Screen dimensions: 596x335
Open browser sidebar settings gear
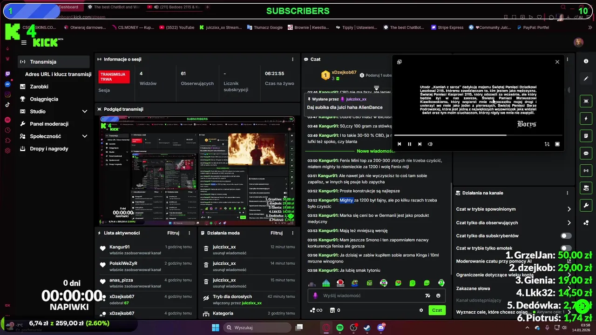coord(8,150)
